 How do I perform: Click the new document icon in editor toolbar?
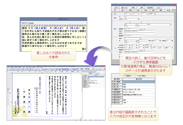click(8, 69)
